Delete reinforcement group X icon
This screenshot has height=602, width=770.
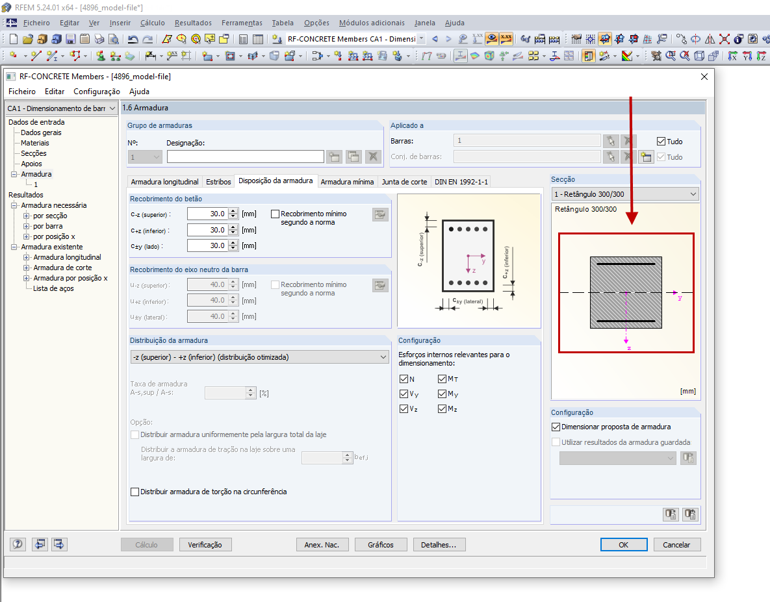(x=373, y=157)
